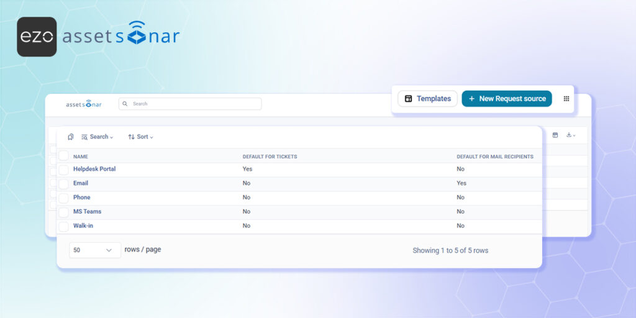
Task: Click the AssetSonar logo in app header
Action: click(84, 104)
